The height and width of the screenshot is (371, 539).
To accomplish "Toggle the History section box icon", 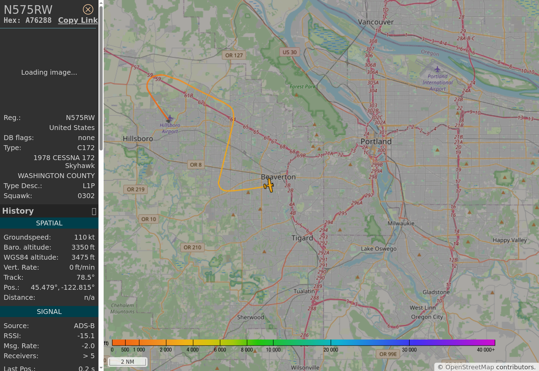I will click(x=94, y=211).
